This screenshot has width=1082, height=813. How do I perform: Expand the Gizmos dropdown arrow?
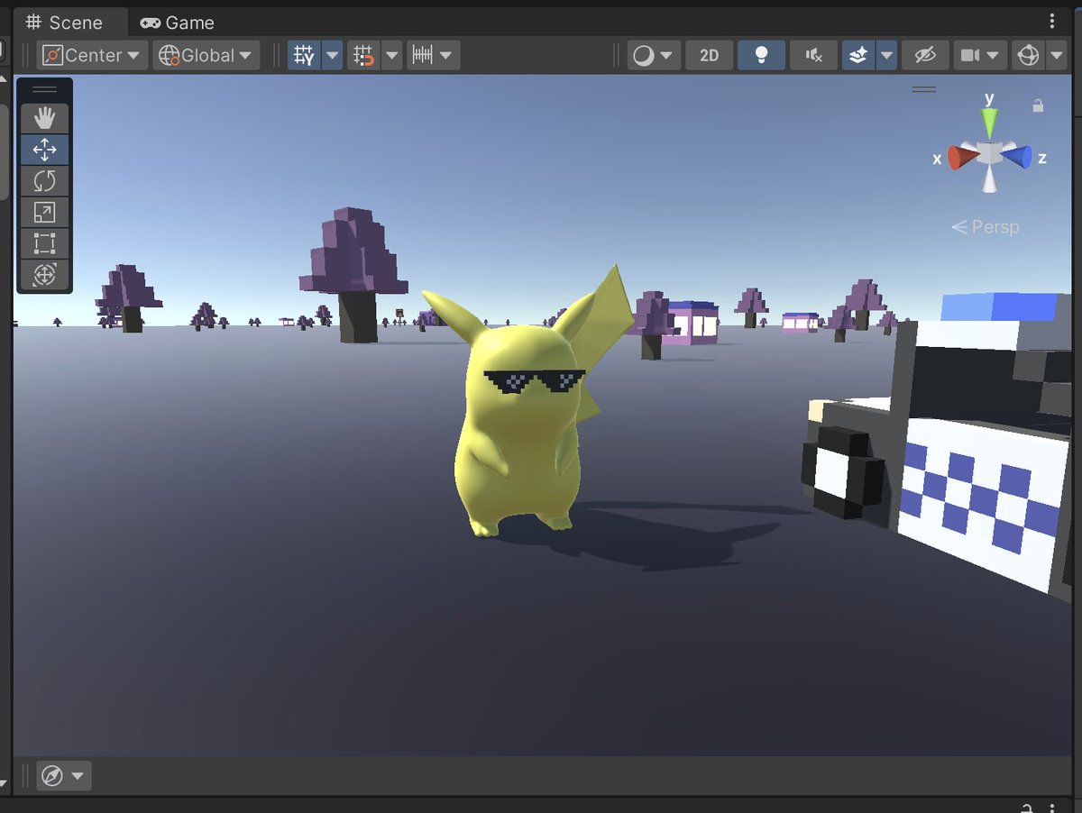coord(1057,55)
